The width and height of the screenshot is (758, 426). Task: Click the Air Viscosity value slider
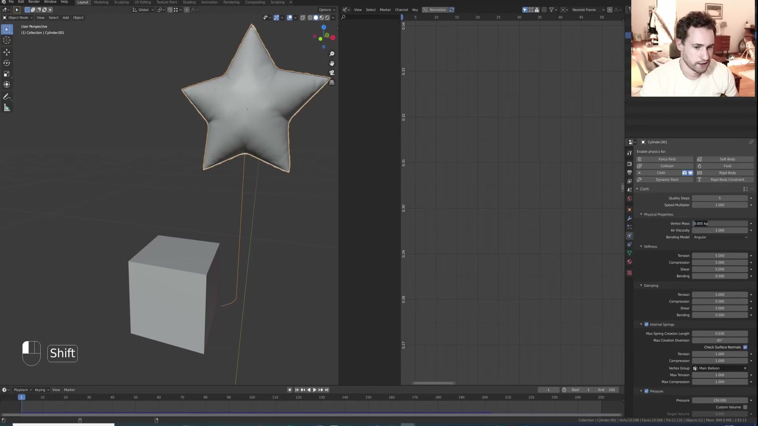[720, 230]
